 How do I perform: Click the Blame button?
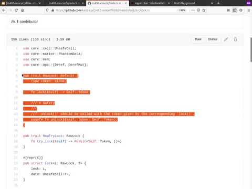pos(213,39)
